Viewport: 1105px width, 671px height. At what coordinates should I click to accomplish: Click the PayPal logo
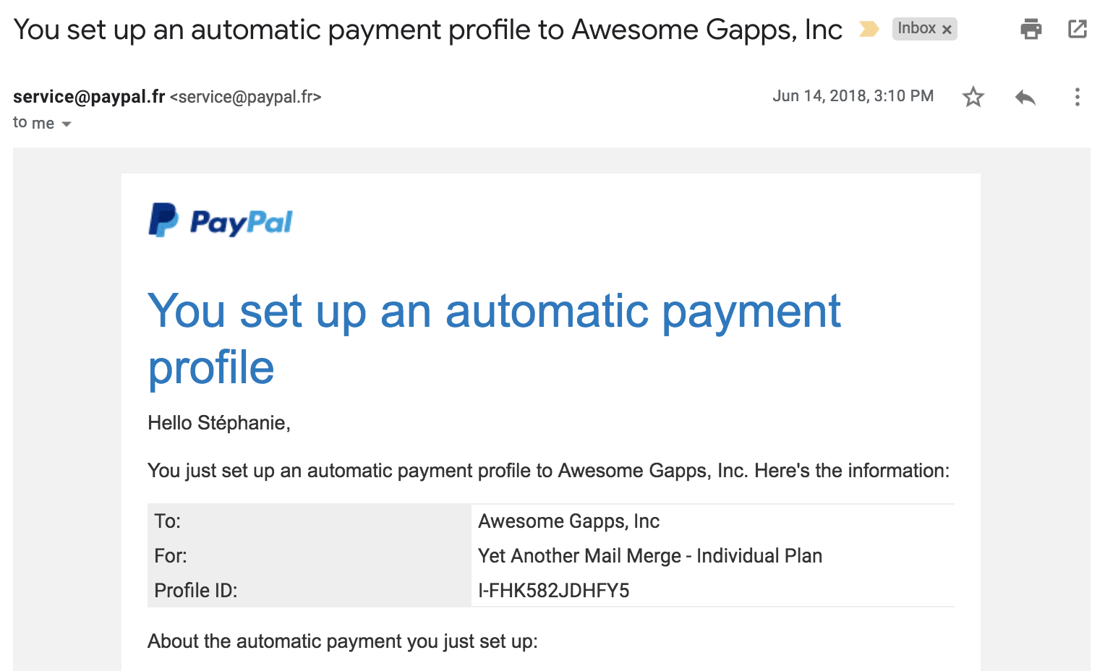click(x=221, y=221)
